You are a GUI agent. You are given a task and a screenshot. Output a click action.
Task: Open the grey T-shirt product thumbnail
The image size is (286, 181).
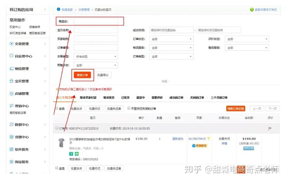coord(61,143)
